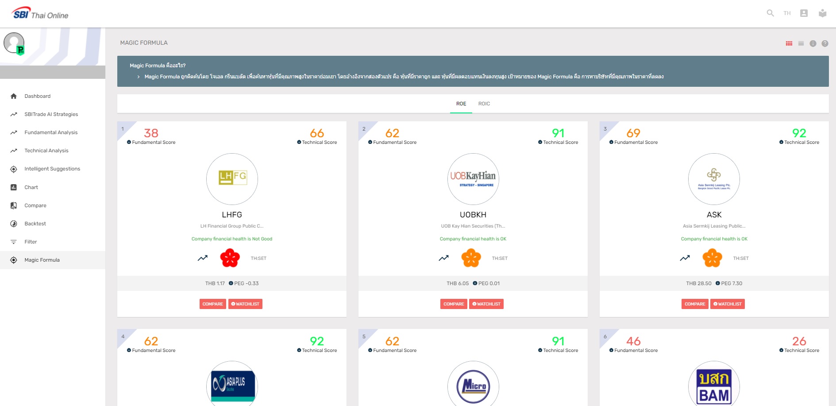Click the SBI Thai Online logo
This screenshot has width=836, height=406.
tap(40, 13)
